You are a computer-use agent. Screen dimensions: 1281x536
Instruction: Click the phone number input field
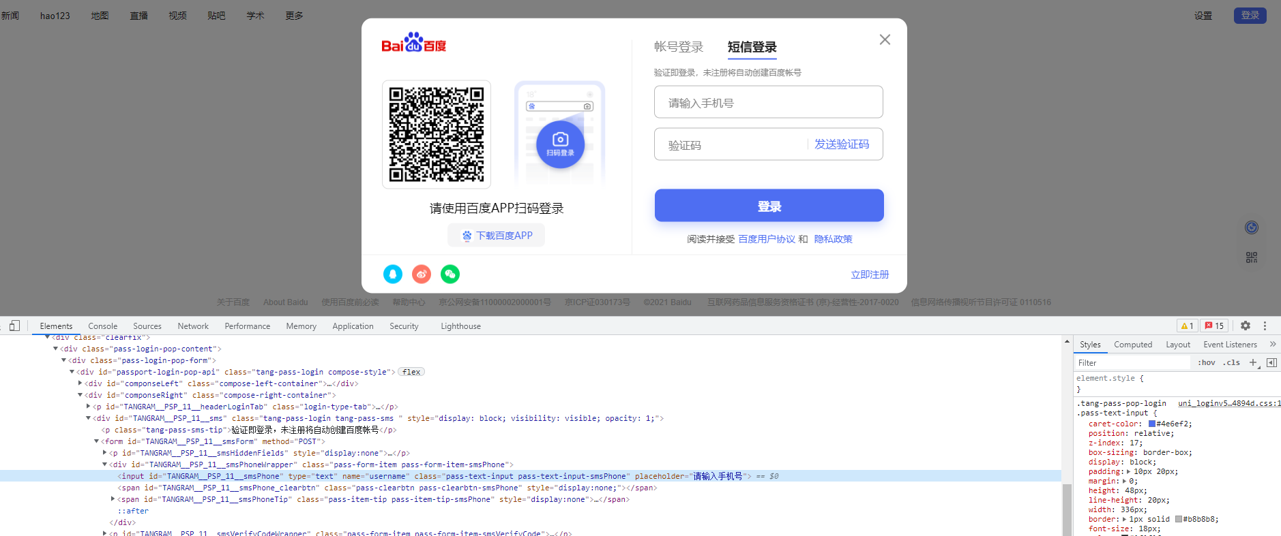pos(769,102)
